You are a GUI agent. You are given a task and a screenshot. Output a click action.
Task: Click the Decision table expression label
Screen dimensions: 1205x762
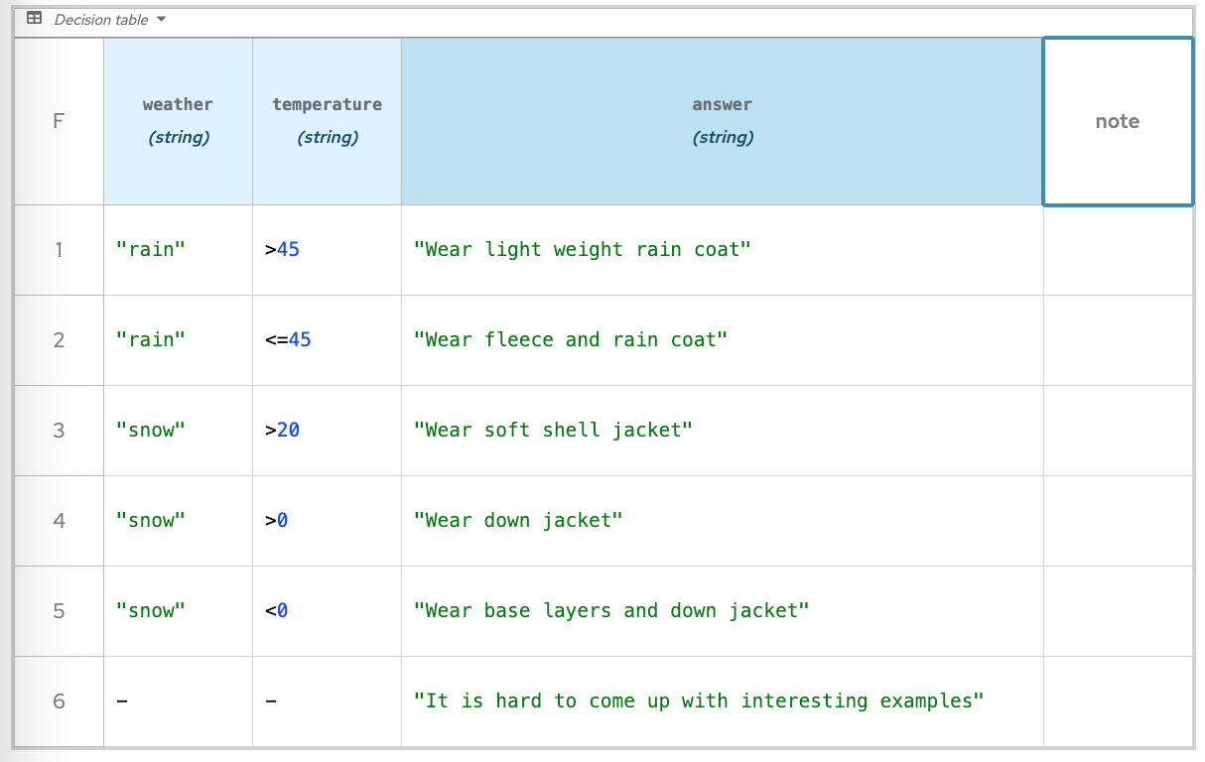[x=100, y=20]
